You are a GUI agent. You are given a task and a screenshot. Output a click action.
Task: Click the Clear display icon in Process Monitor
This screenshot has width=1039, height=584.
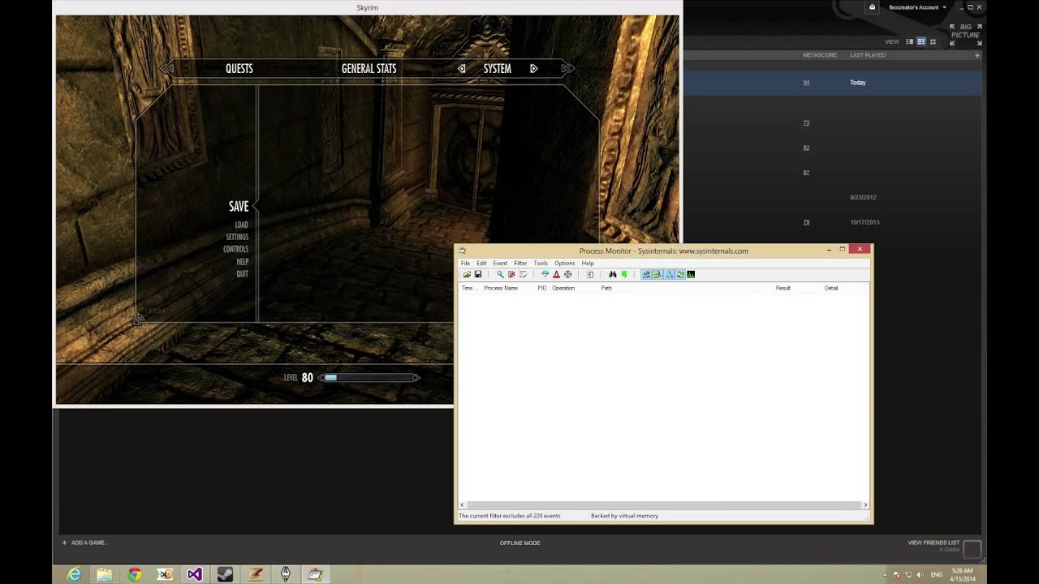point(523,274)
